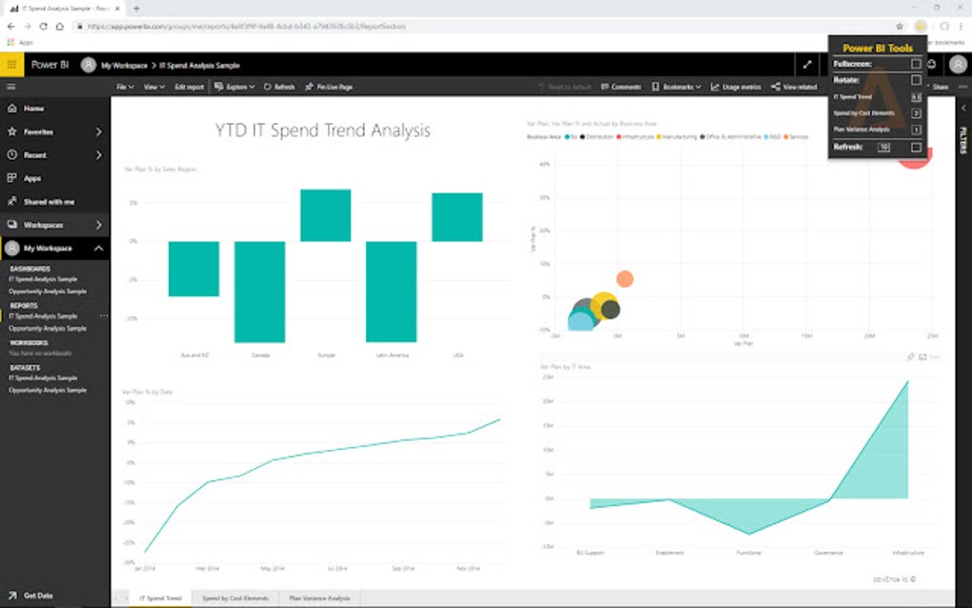Open the Home sidebar item
The image size is (972, 608).
[33, 108]
